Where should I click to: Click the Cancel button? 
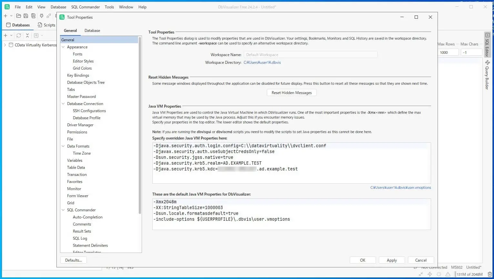(x=421, y=260)
